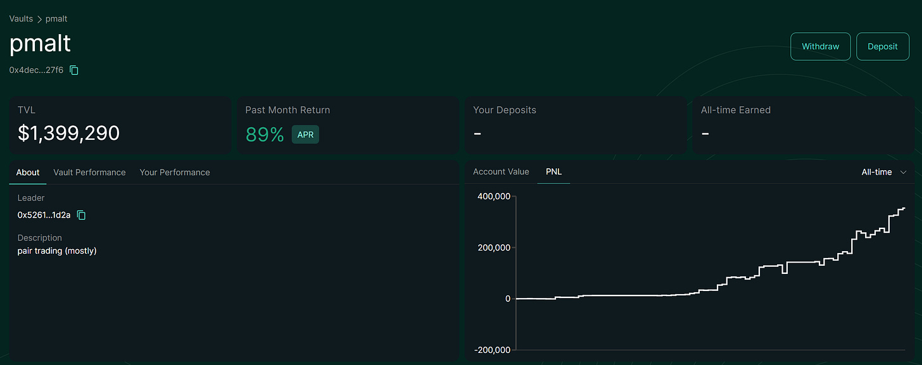Select the PNL chart tab

click(x=553, y=171)
